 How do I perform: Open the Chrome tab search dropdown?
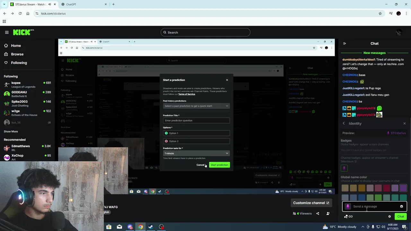[4, 4]
